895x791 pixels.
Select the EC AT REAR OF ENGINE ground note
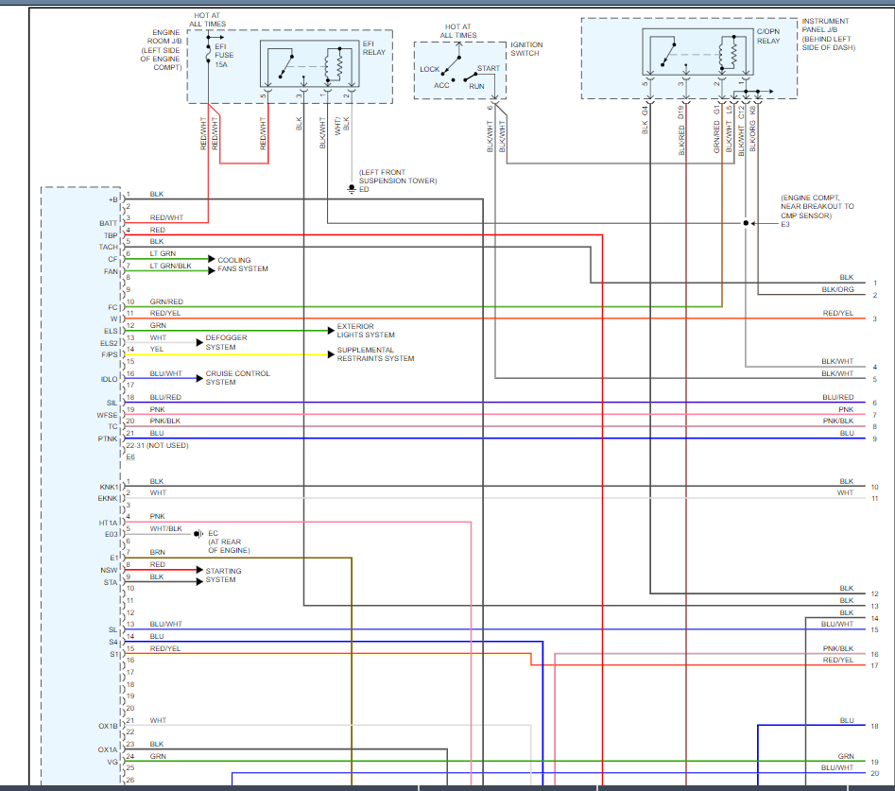tap(229, 542)
